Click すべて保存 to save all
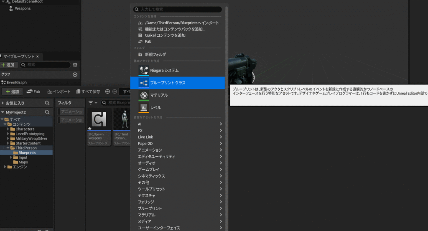Viewport: 428px width, 231px height. coord(88,91)
